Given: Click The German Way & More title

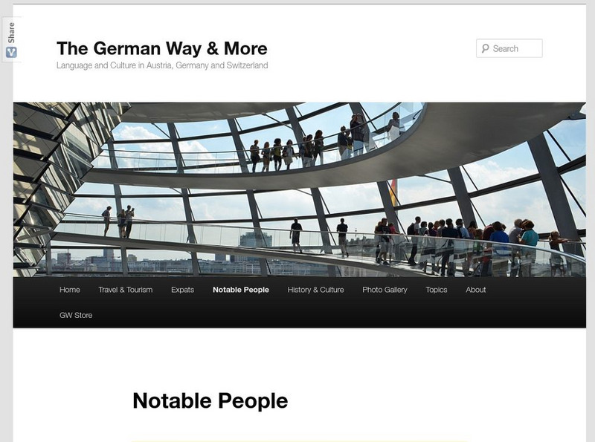Looking at the screenshot, I should coord(162,48).
